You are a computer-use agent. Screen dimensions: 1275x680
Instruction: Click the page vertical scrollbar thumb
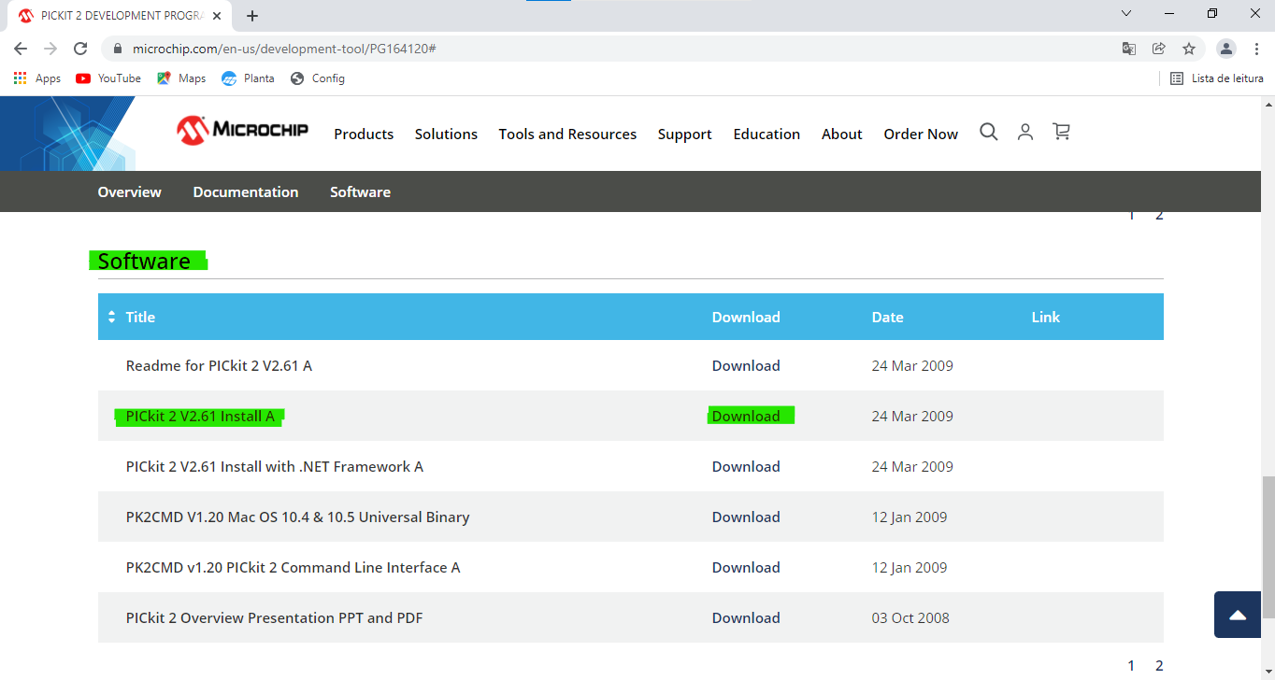pyautogui.click(x=1268, y=546)
